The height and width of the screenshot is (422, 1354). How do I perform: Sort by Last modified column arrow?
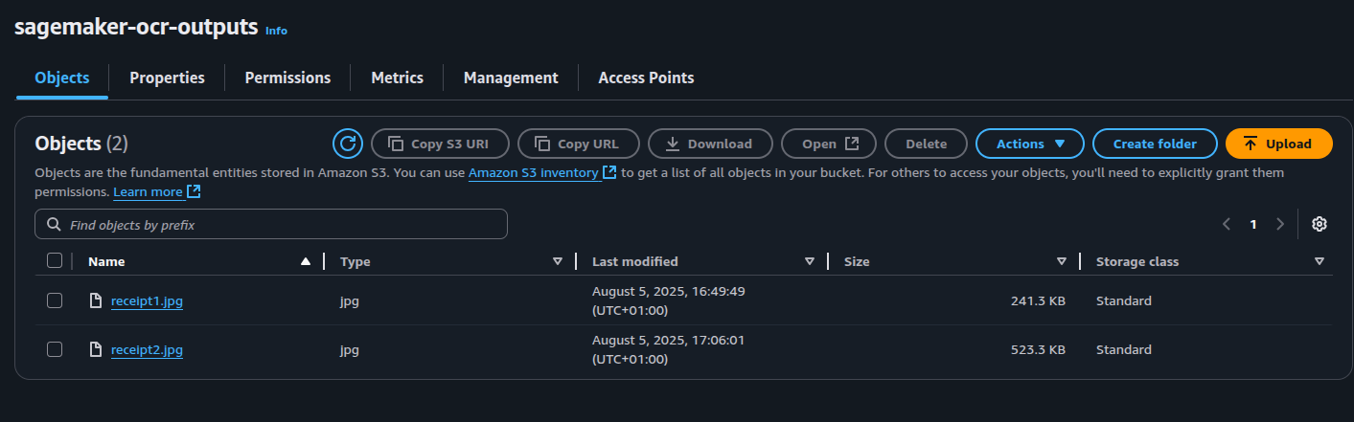tap(810, 261)
